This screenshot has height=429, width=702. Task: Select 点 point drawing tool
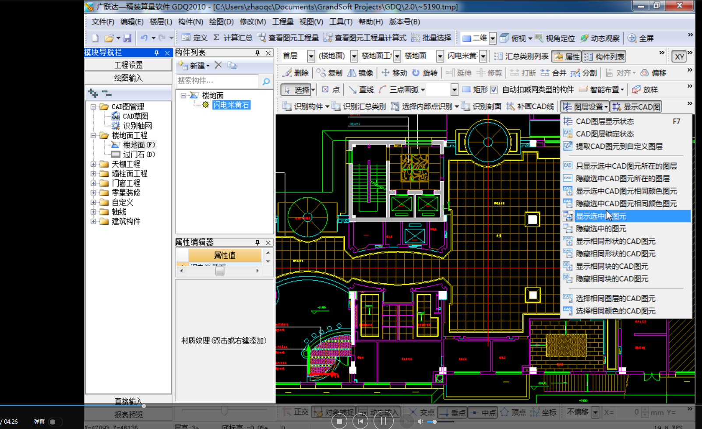tap(331, 90)
